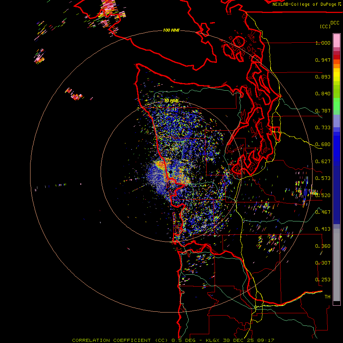Screen dimensions: 343x343
Task: Pick the gray band near the color bar bottom
Action: [337, 265]
